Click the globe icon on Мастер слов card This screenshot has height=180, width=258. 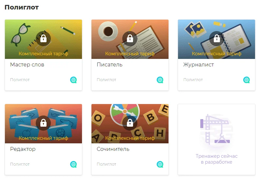tap(73, 80)
